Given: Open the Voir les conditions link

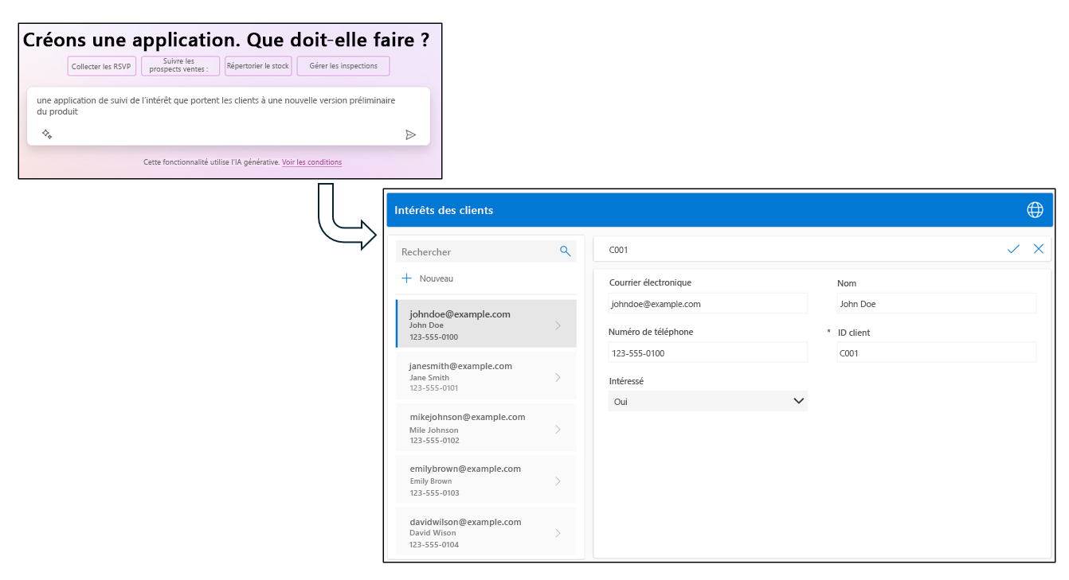Looking at the screenshot, I should click(x=311, y=162).
